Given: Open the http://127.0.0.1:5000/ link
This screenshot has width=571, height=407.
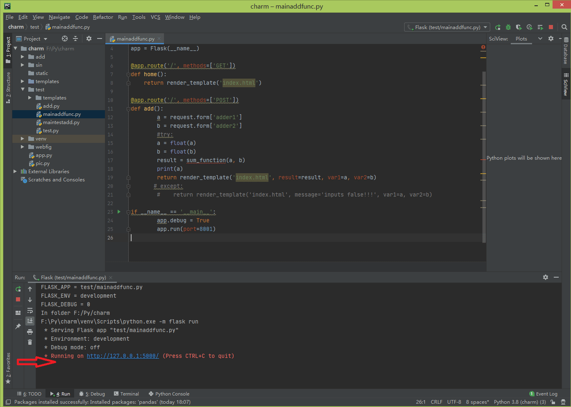Looking at the screenshot, I should tap(123, 356).
